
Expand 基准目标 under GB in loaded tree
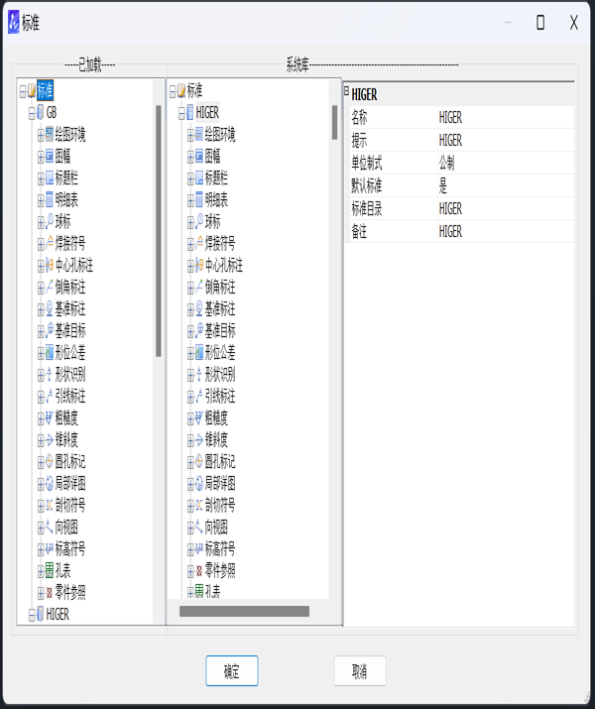tap(41, 331)
